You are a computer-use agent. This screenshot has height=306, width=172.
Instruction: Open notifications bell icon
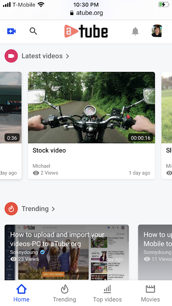tap(135, 31)
